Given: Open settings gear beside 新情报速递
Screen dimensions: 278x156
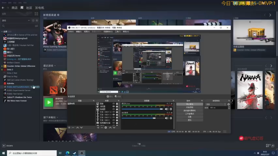Looking at the screenshot, I should [x=58, y=15].
